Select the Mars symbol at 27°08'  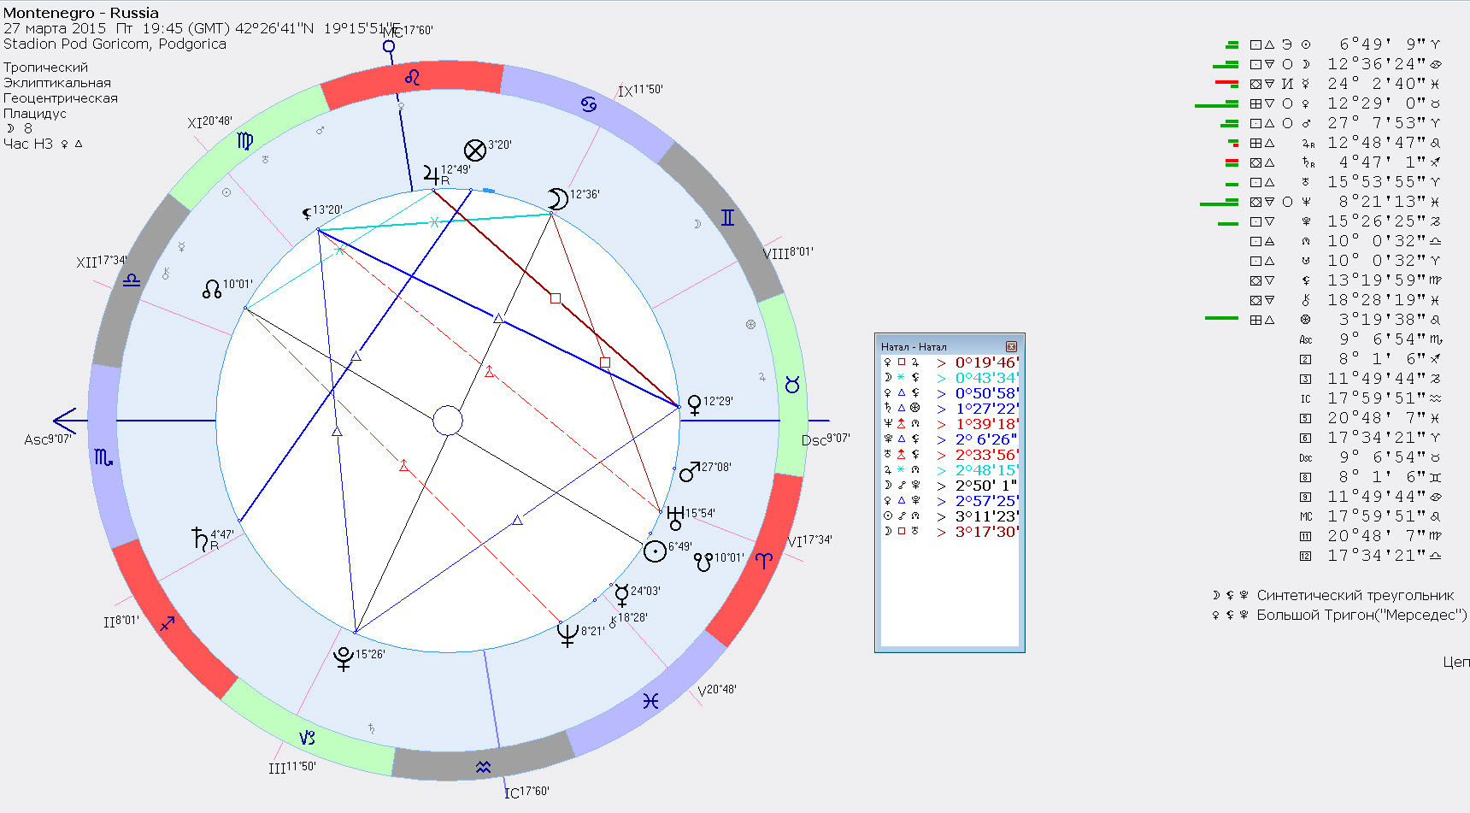pos(689,471)
